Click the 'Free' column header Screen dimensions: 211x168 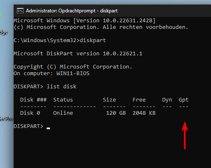pos(139,100)
